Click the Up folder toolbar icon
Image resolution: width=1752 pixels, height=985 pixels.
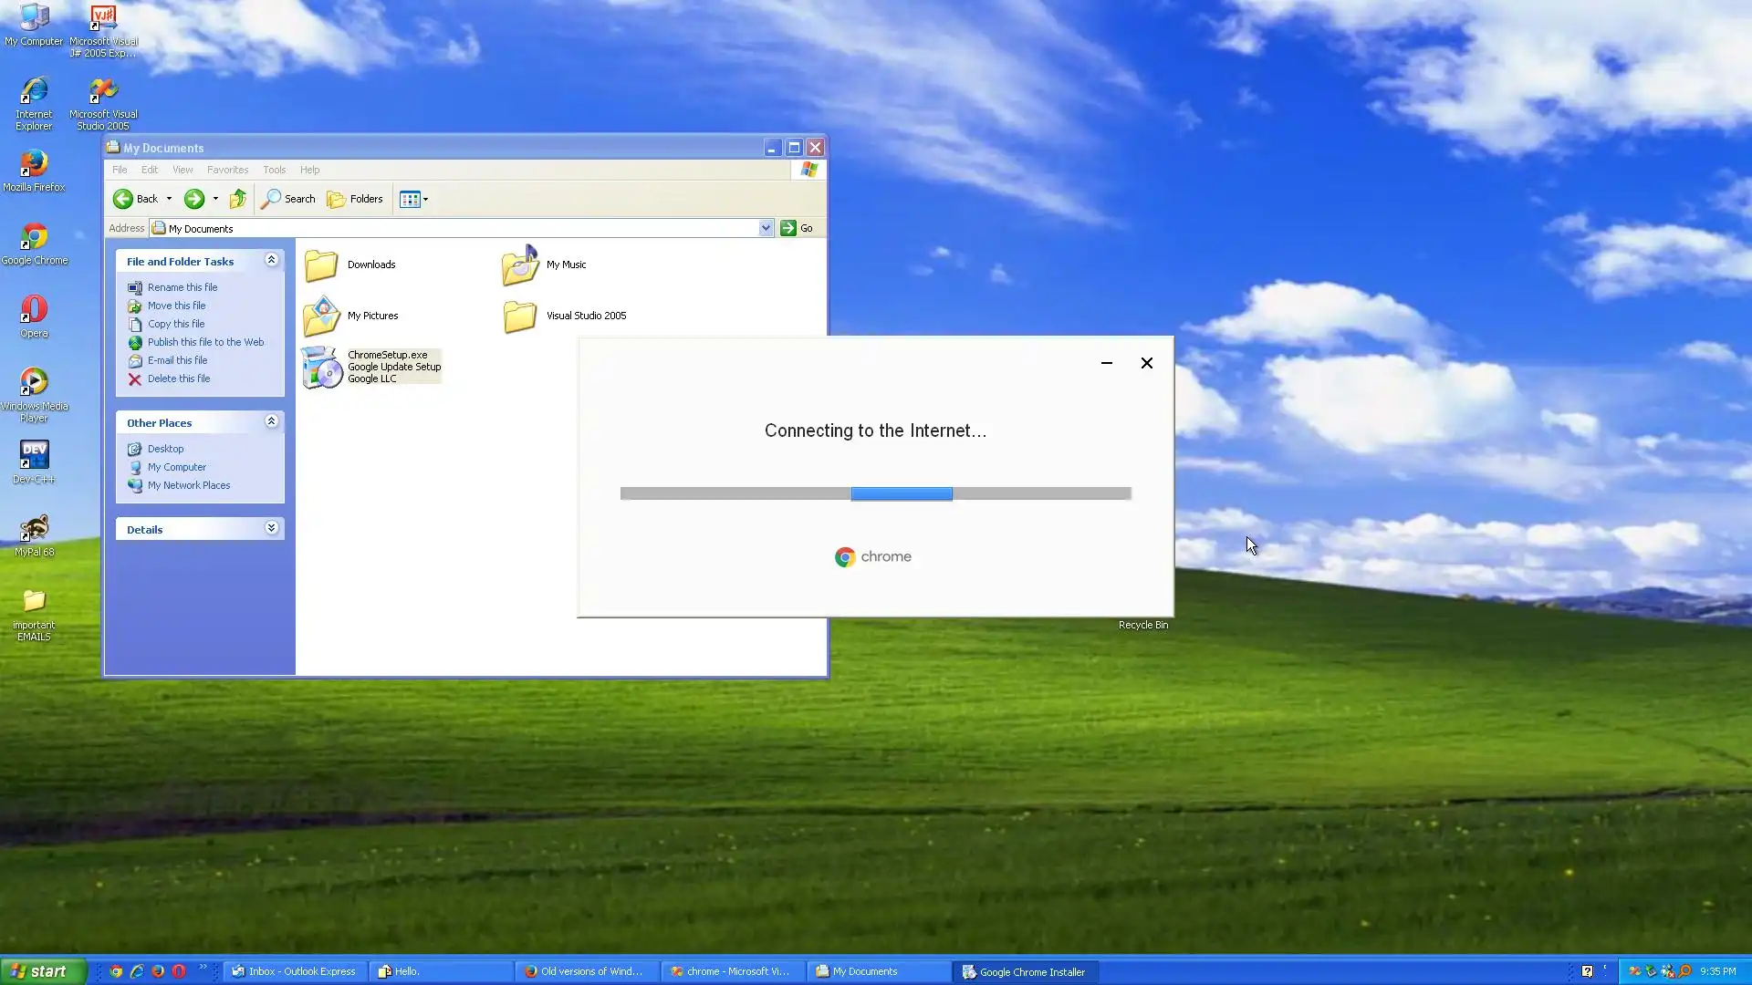(238, 199)
